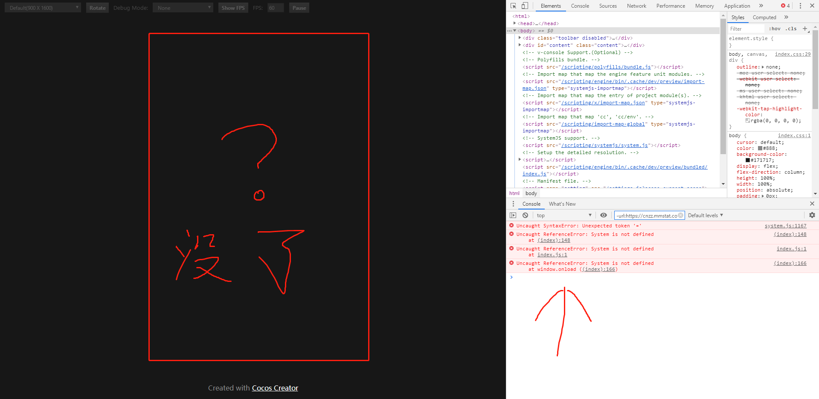Open the resolution Default(900 X 1600) dropdown
This screenshot has width=819, height=399.
43,8
